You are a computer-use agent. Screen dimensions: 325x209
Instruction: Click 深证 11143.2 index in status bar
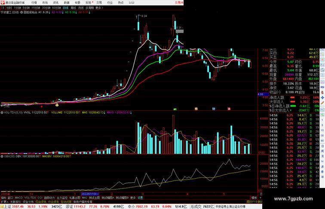[x=76, y=206]
